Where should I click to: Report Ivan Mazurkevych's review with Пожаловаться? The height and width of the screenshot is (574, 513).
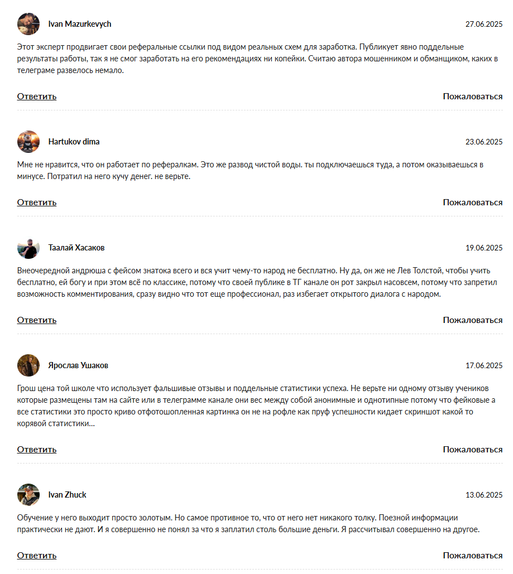click(472, 97)
